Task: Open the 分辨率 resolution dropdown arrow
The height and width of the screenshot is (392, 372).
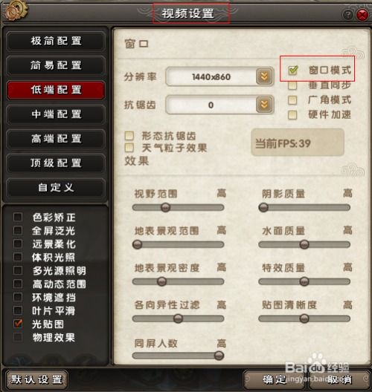Action: coord(264,76)
